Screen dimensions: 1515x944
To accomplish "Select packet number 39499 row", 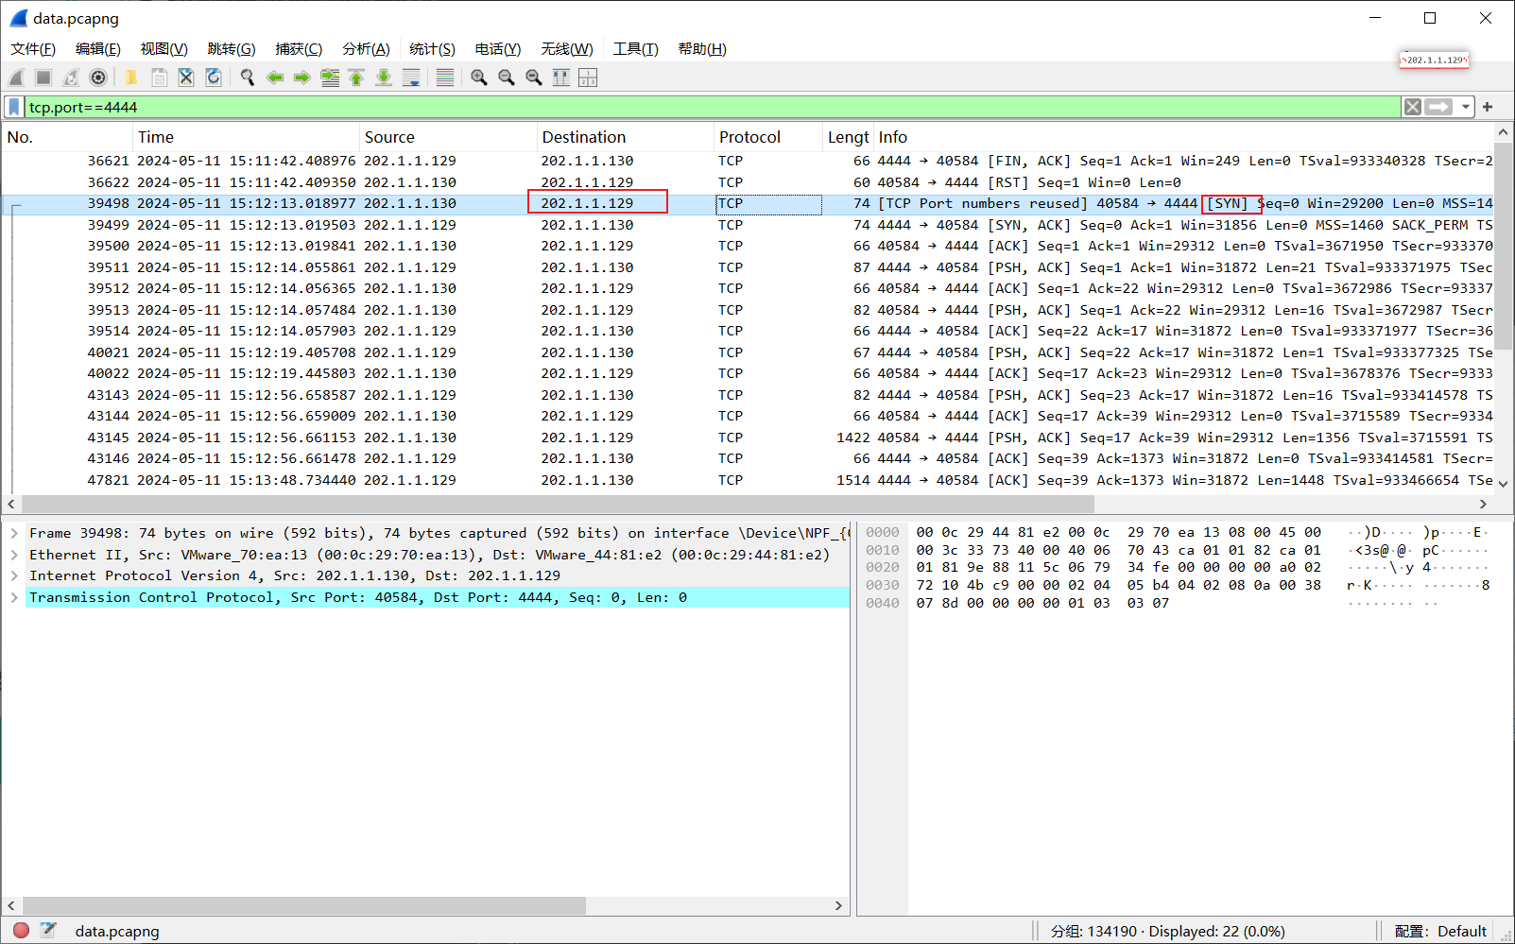I will 748,225.
